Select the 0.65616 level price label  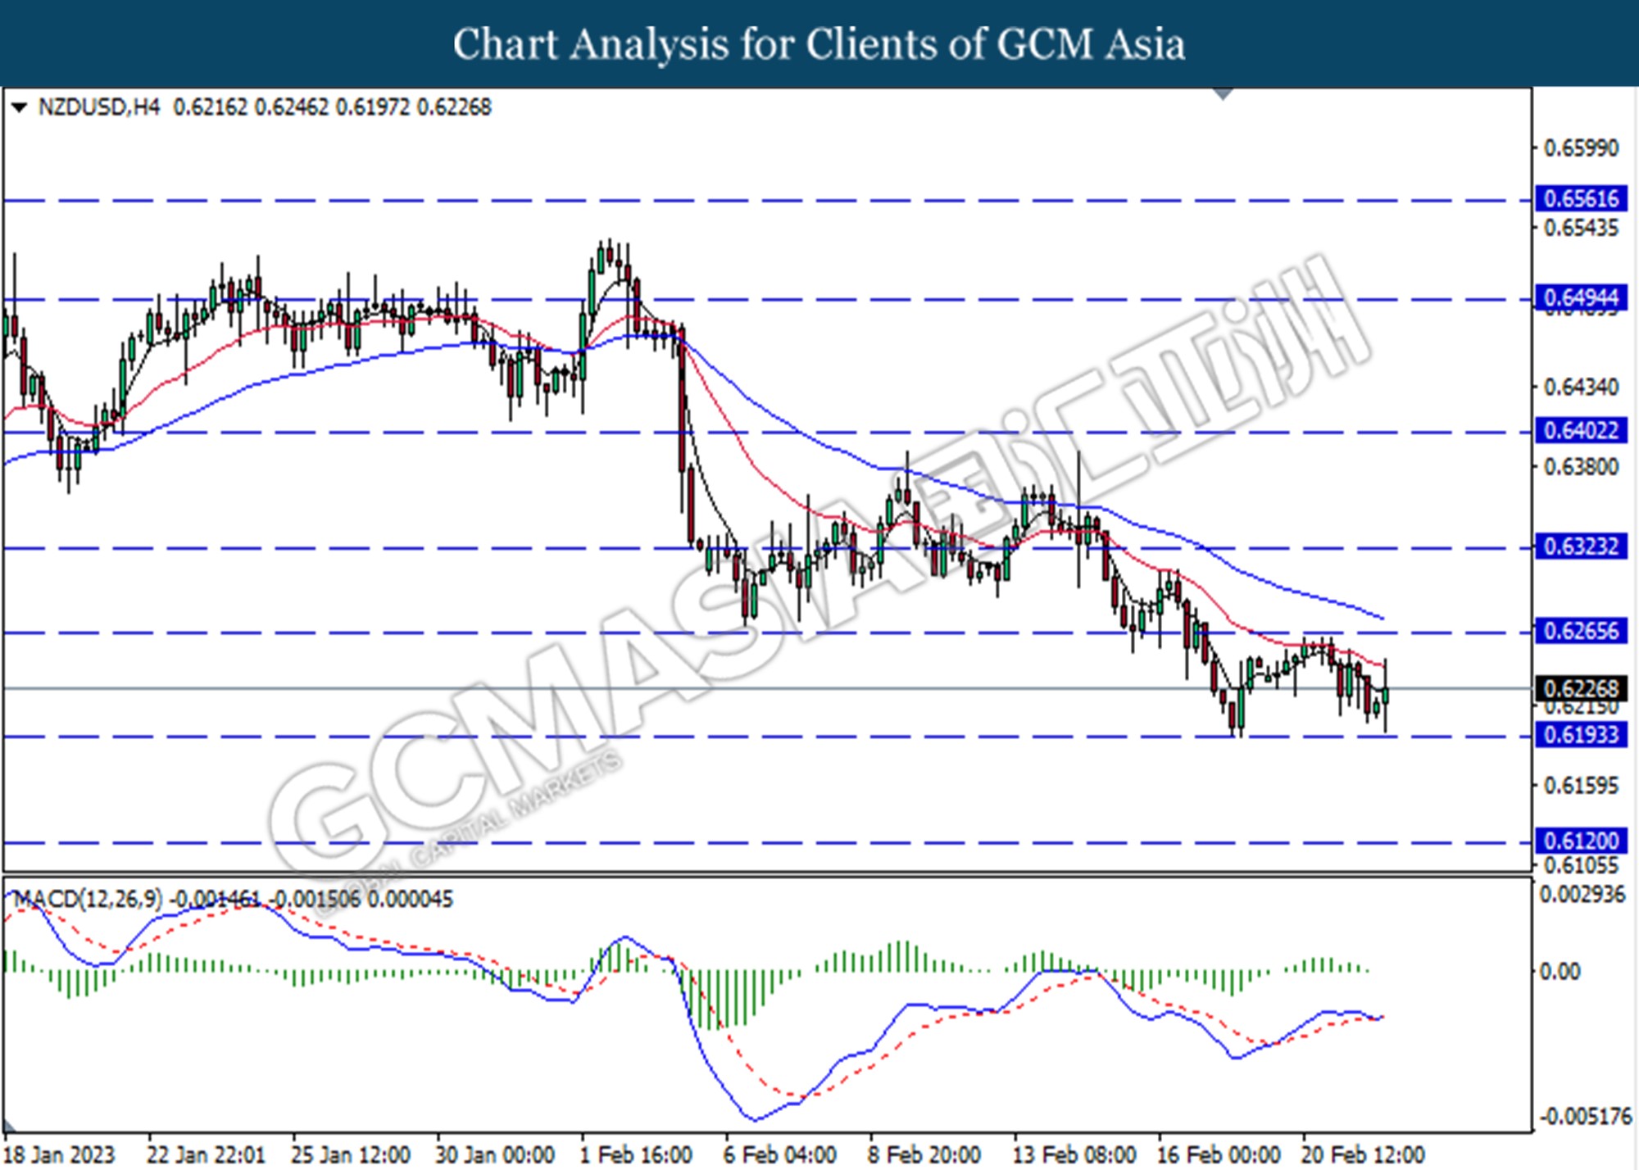click(x=1581, y=199)
